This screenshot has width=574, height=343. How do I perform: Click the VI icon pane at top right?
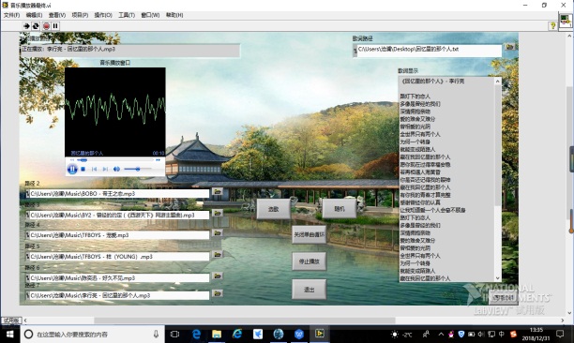[x=566, y=21]
